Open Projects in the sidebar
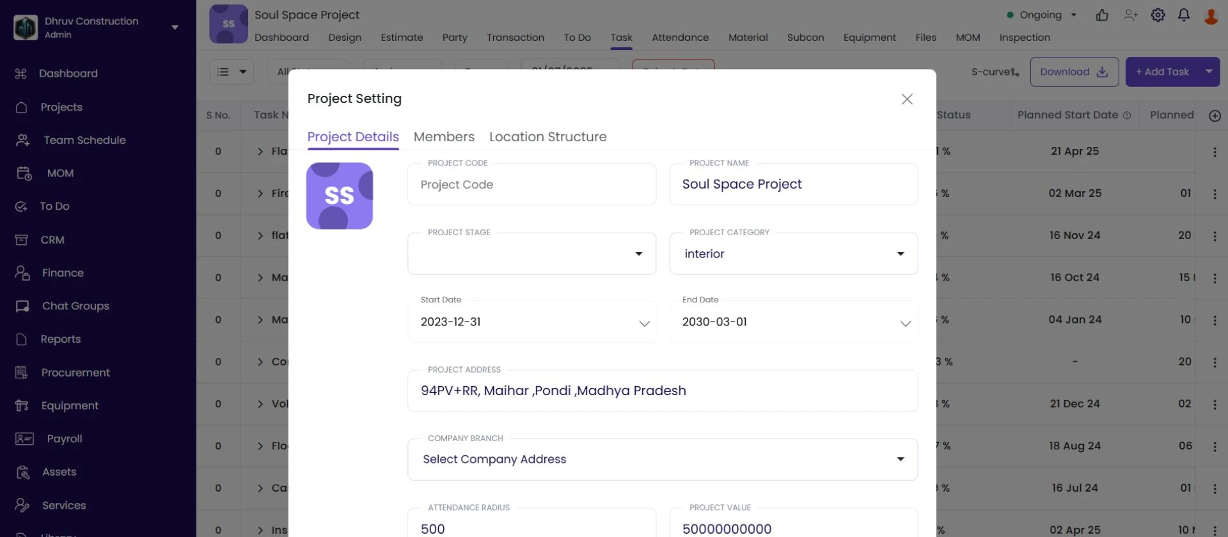The height and width of the screenshot is (537, 1228). 61,107
